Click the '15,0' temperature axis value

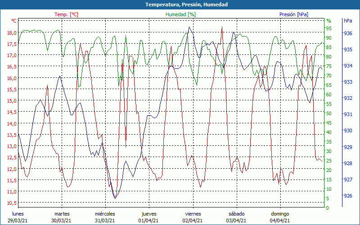(x=12, y=101)
